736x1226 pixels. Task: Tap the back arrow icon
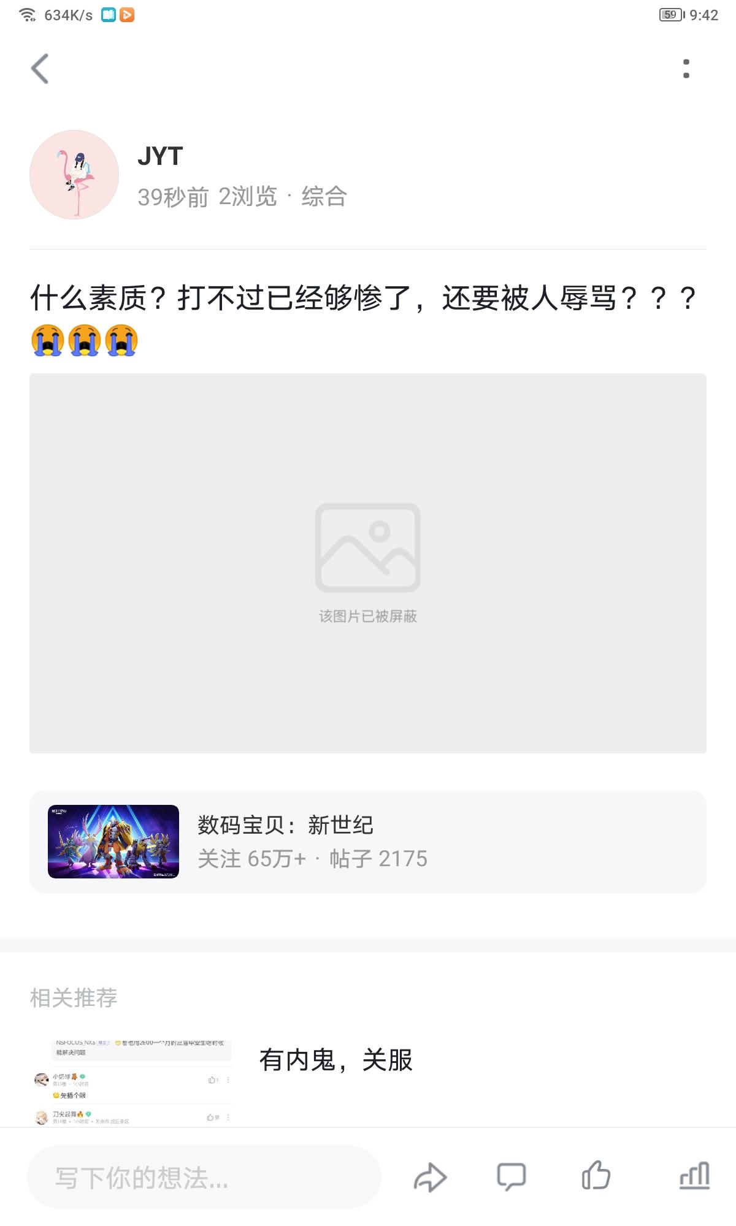pyautogui.click(x=40, y=69)
